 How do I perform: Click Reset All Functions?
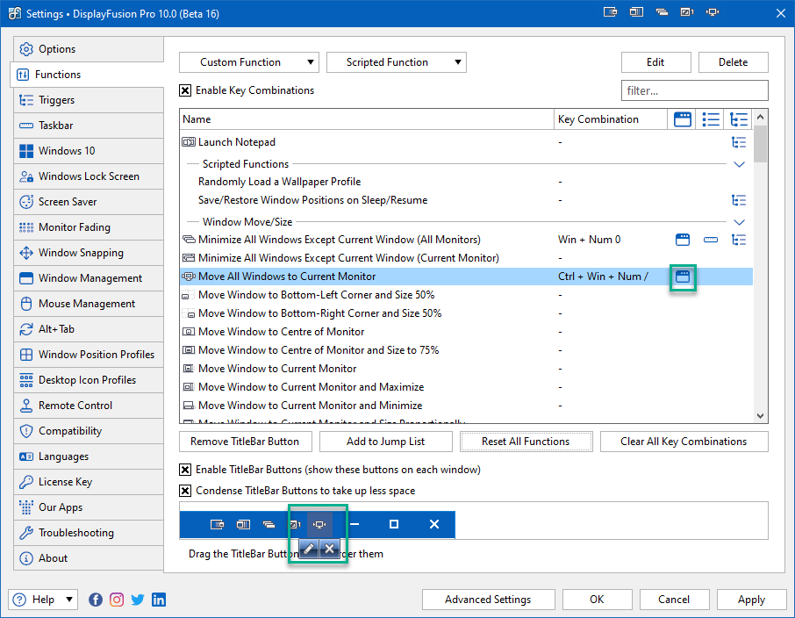tap(526, 442)
